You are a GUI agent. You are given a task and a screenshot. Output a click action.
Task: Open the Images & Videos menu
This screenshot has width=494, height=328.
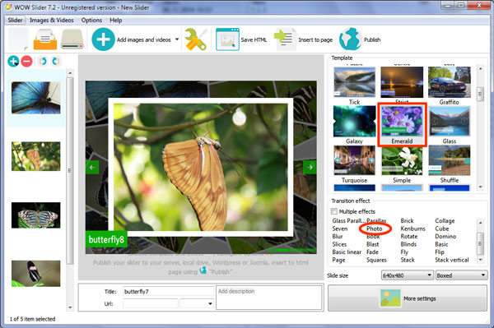[52, 20]
